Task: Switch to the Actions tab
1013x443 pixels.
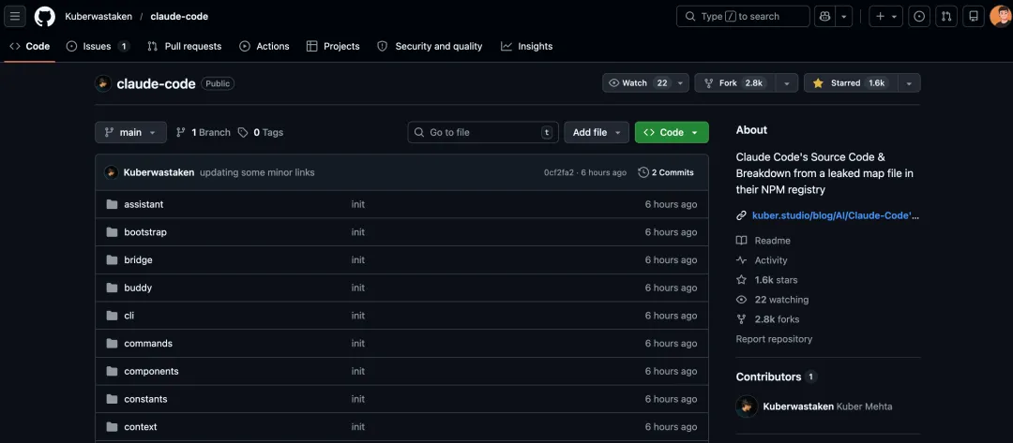Action: click(265, 47)
